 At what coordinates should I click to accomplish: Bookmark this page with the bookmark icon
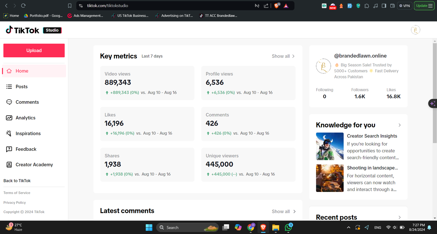(70, 6)
